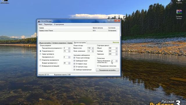Open the green Консоль link
Image resolution: width=186 pixels, height=105 pixels.
(116, 43)
